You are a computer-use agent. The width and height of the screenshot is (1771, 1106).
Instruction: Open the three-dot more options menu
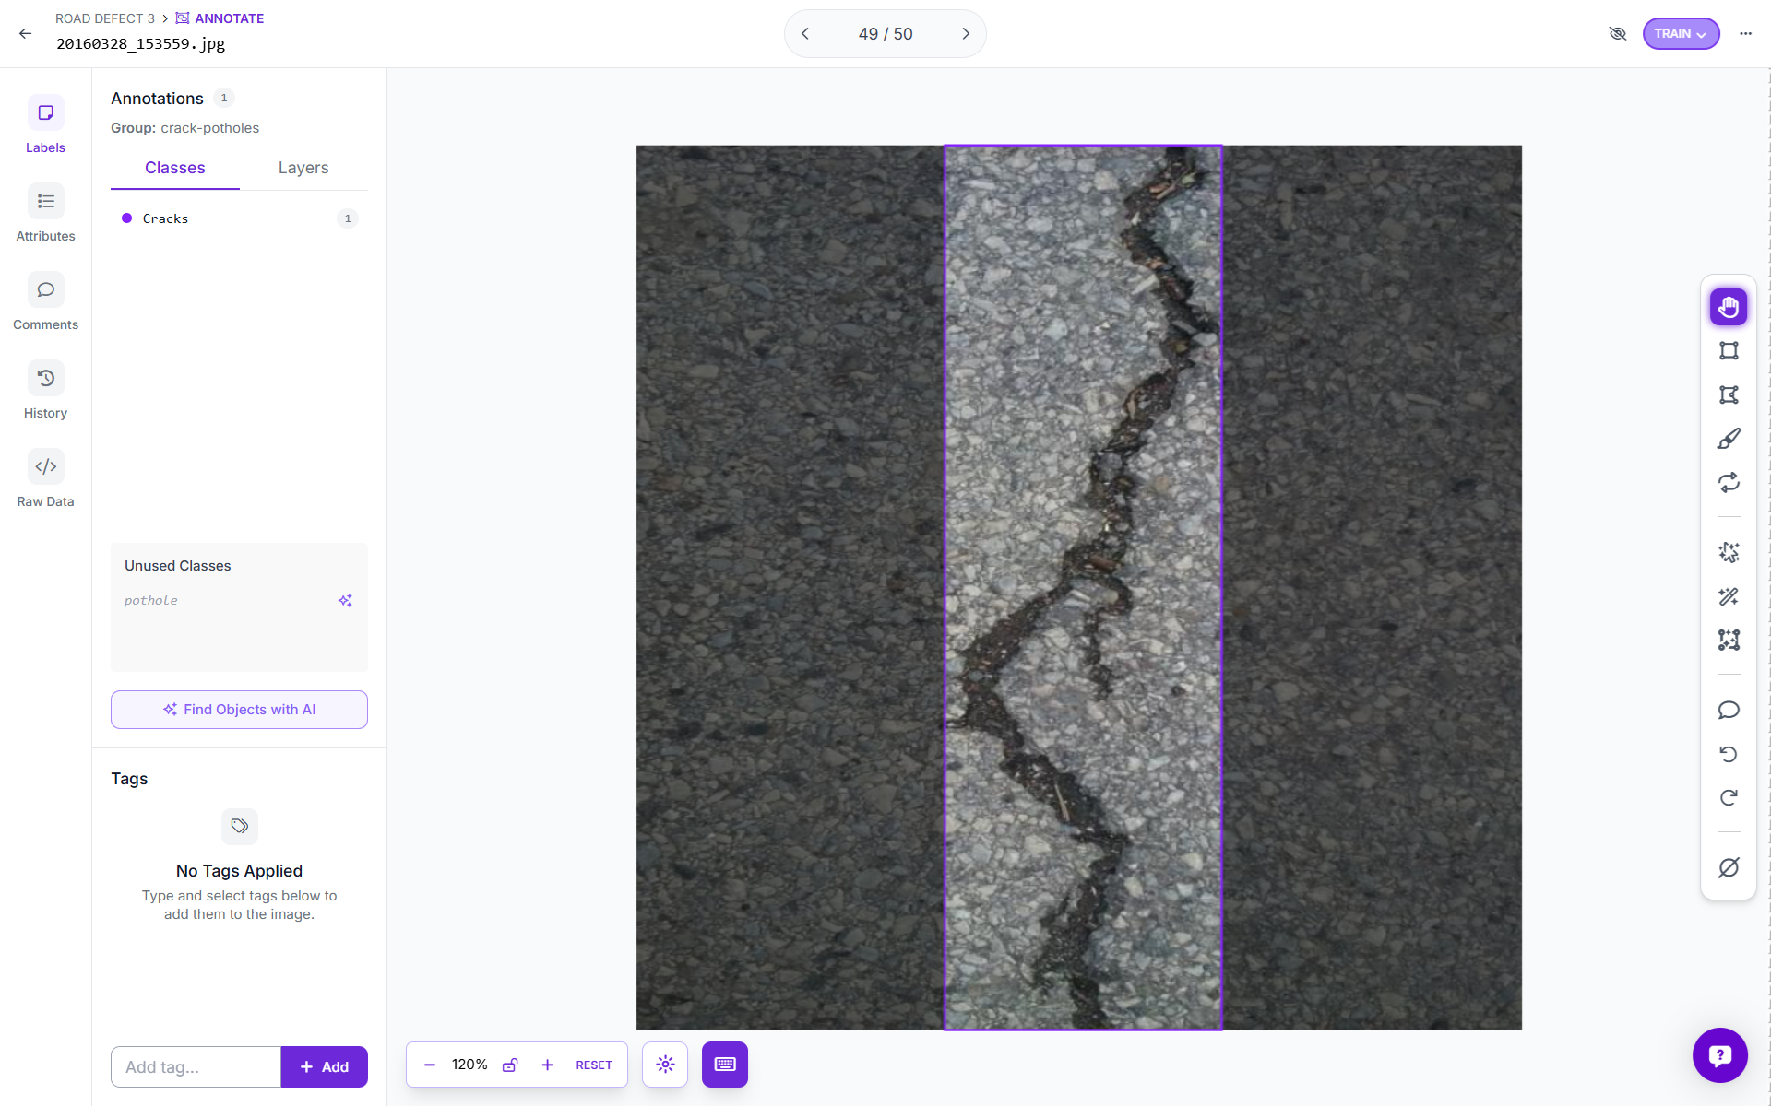pos(1745,33)
